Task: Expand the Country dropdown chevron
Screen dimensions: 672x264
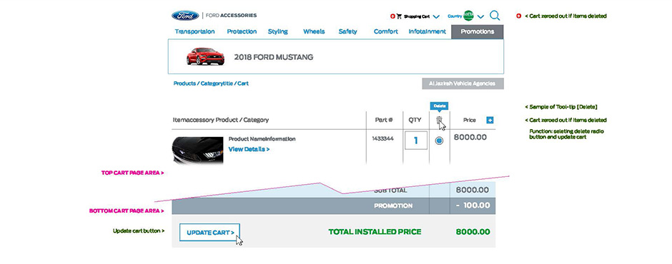Action: [480, 17]
